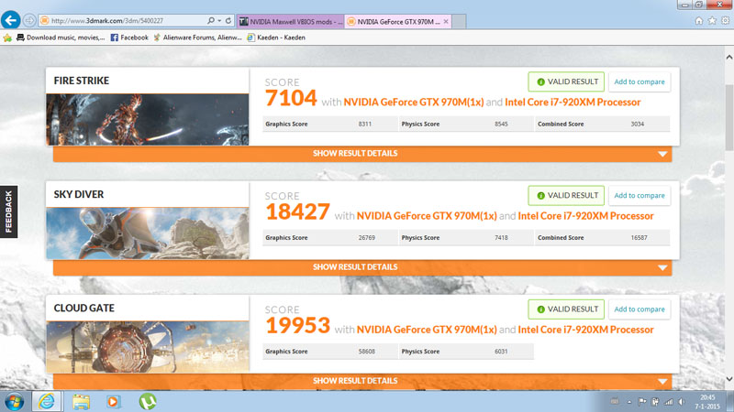Click the search magnifier icon in address bar
The height and width of the screenshot is (412, 734).
211,20
